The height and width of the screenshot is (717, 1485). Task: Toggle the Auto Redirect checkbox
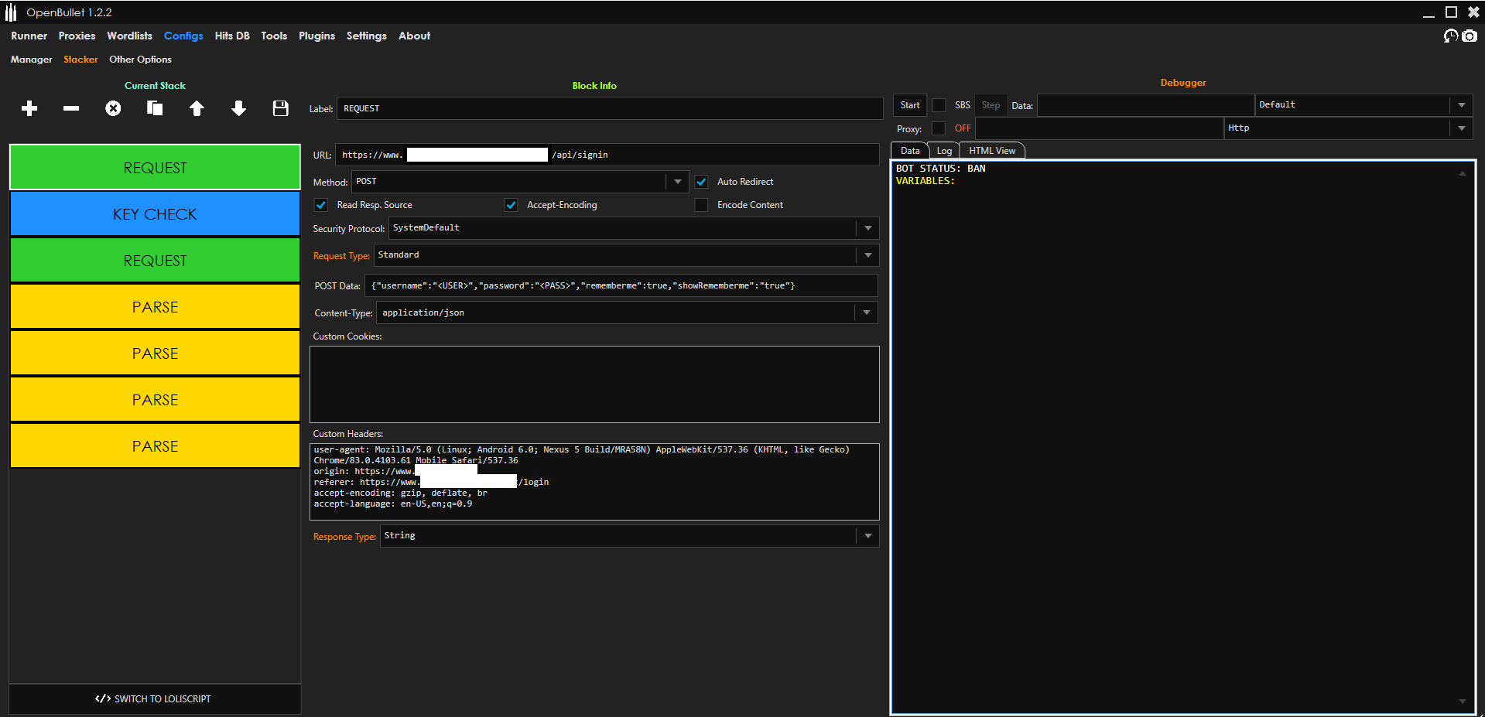point(701,182)
